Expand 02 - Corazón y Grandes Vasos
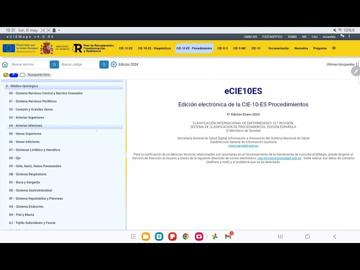This screenshot has height=270, width=360. [31, 109]
